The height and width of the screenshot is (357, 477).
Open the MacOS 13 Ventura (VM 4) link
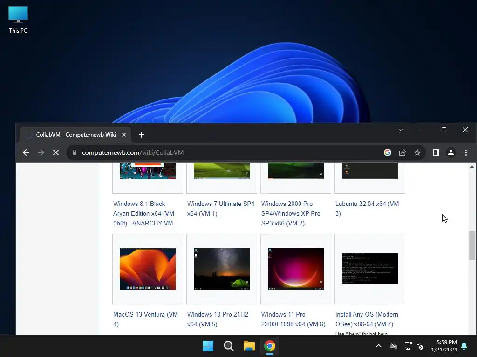[x=145, y=319]
